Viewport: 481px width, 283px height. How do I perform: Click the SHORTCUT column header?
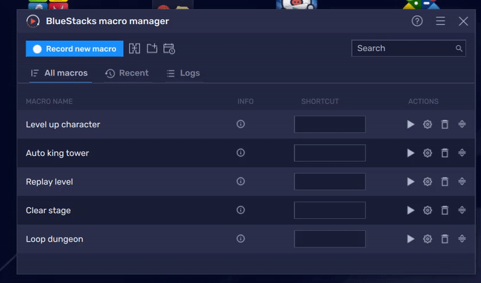[320, 101]
